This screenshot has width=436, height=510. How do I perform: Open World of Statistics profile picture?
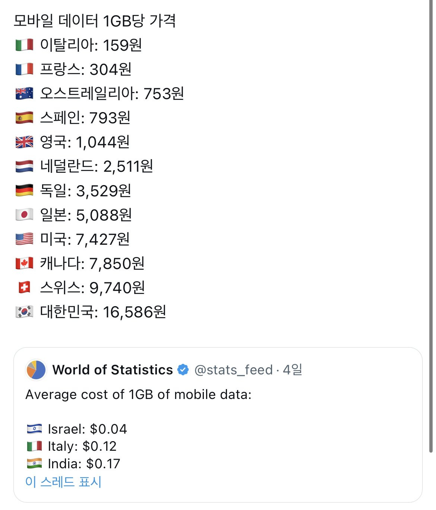click(x=36, y=370)
